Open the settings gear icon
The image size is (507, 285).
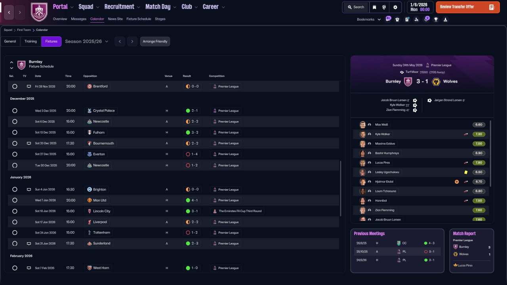coord(395,7)
